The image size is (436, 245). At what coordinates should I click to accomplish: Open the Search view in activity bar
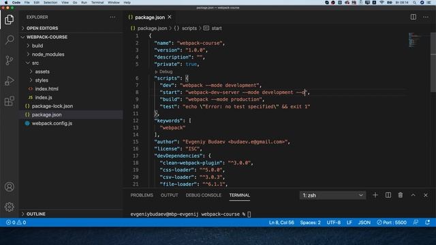[x=10, y=39]
